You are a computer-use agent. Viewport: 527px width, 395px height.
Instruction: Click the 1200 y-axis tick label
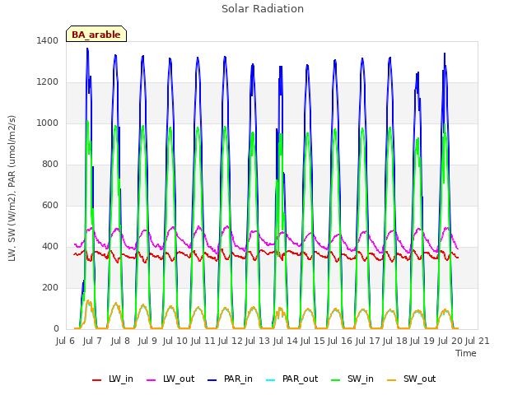(x=48, y=82)
